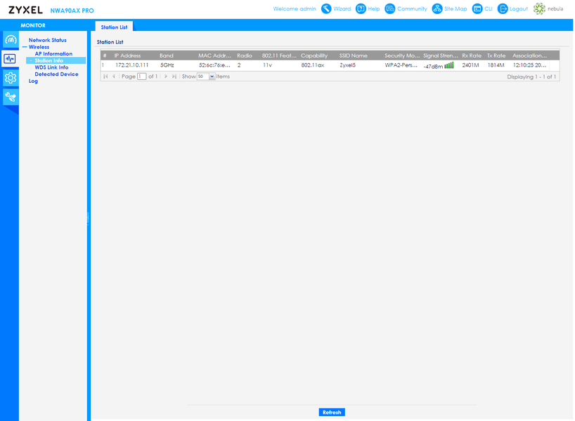This screenshot has height=421, width=575.
Task: Go to first page arrow
Action: (x=105, y=76)
